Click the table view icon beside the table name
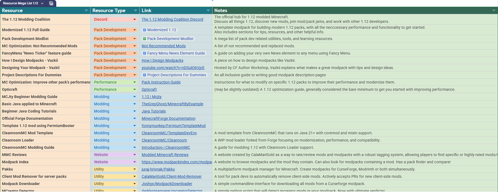Screen dimensions: 498x192 point(51,3)
